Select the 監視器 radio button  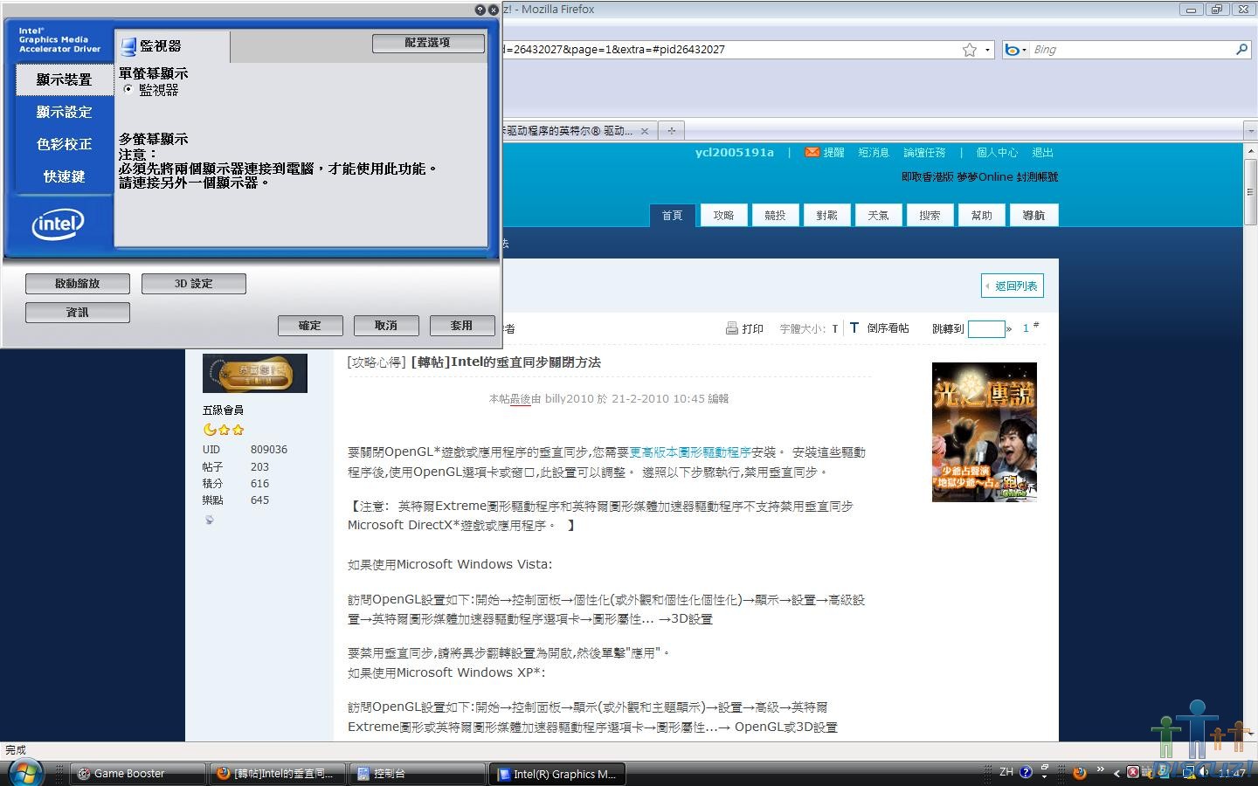click(x=128, y=89)
